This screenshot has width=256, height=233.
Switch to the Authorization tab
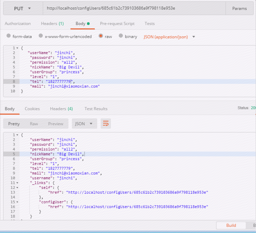click(18, 24)
